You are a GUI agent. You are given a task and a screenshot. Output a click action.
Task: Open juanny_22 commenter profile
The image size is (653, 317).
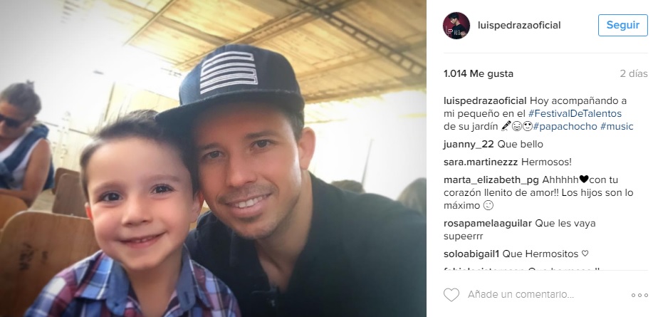[x=469, y=145]
